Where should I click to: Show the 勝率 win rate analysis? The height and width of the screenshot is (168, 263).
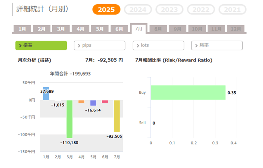click(x=217, y=45)
